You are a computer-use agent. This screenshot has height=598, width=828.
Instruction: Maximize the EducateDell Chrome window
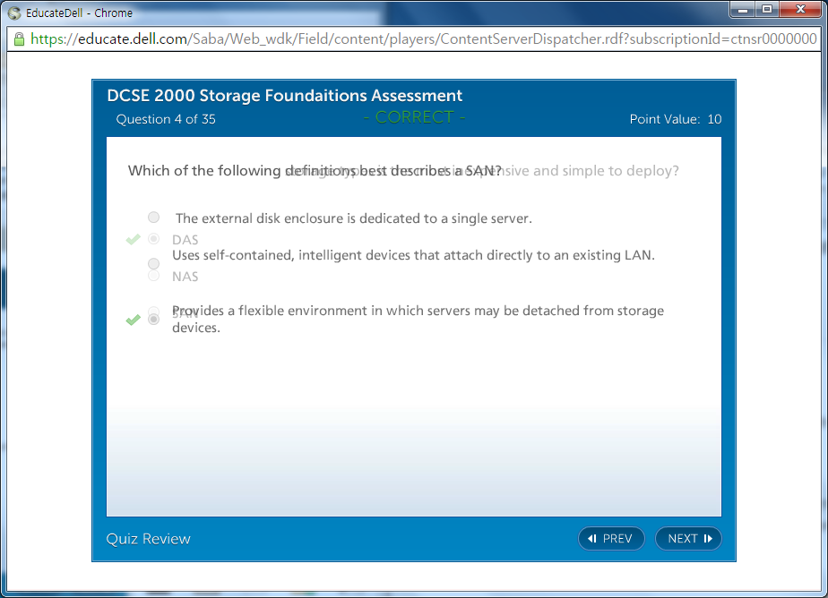(767, 10)
